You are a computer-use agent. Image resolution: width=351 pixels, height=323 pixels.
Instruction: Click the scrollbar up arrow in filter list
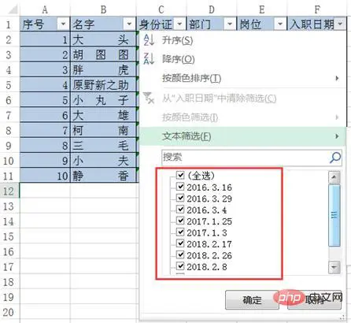coord(334,177)
